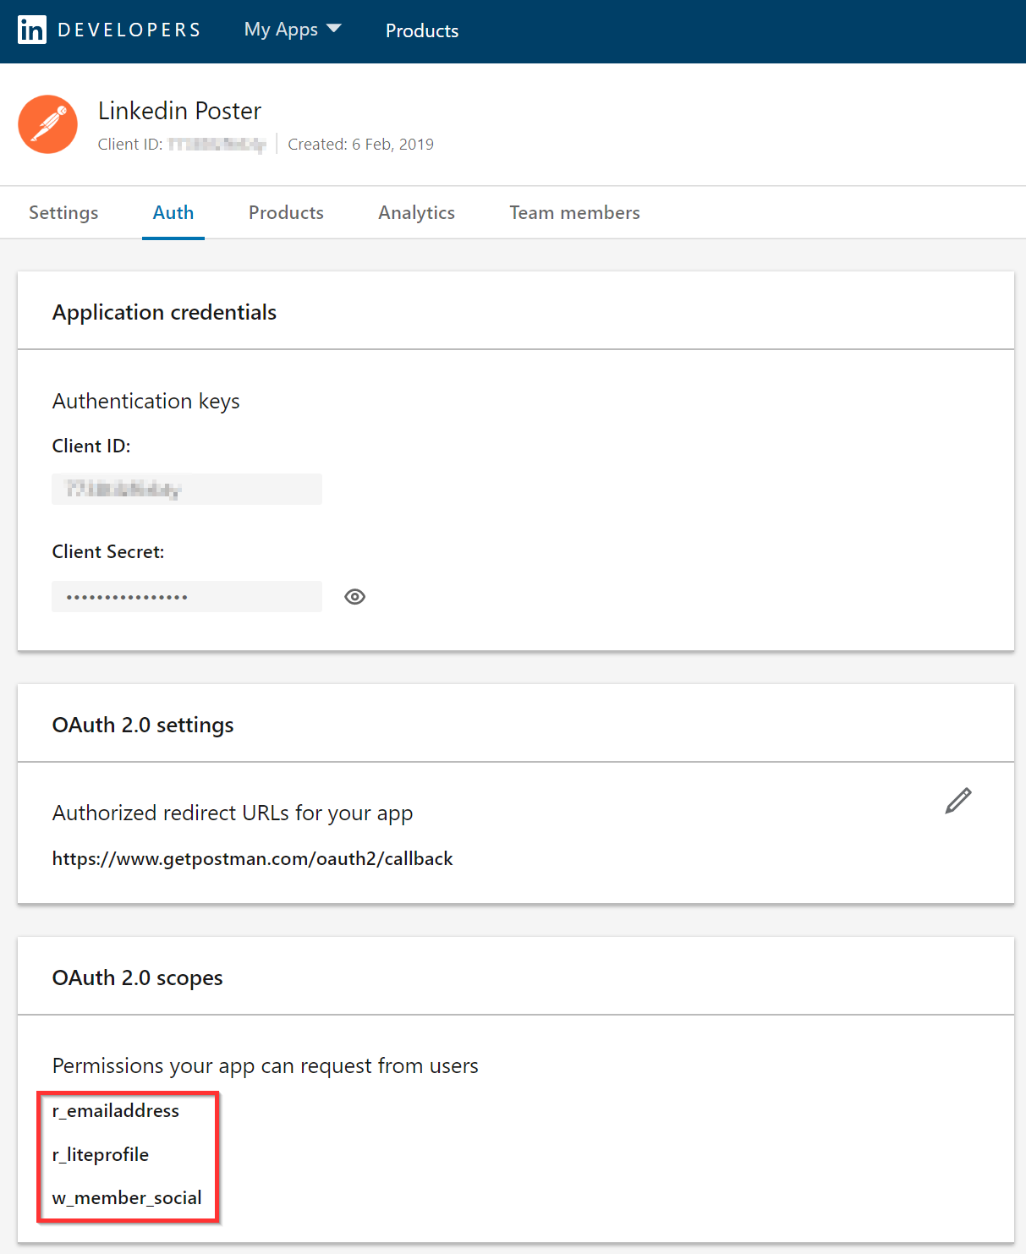Click the Created: 6 Feb, 2019 text
The image size is (1026, 1254).
pyautogui.click(x=360, y=145)
